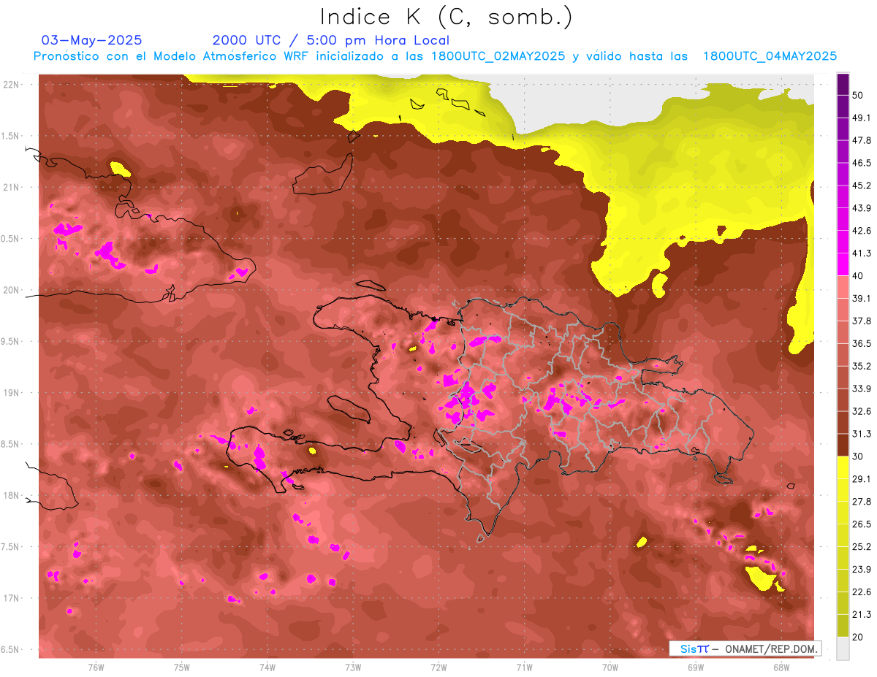Viewport: 877px width, 677px height.
Task: Click the "17N" latitude axis label
Action: coord(11,598)
